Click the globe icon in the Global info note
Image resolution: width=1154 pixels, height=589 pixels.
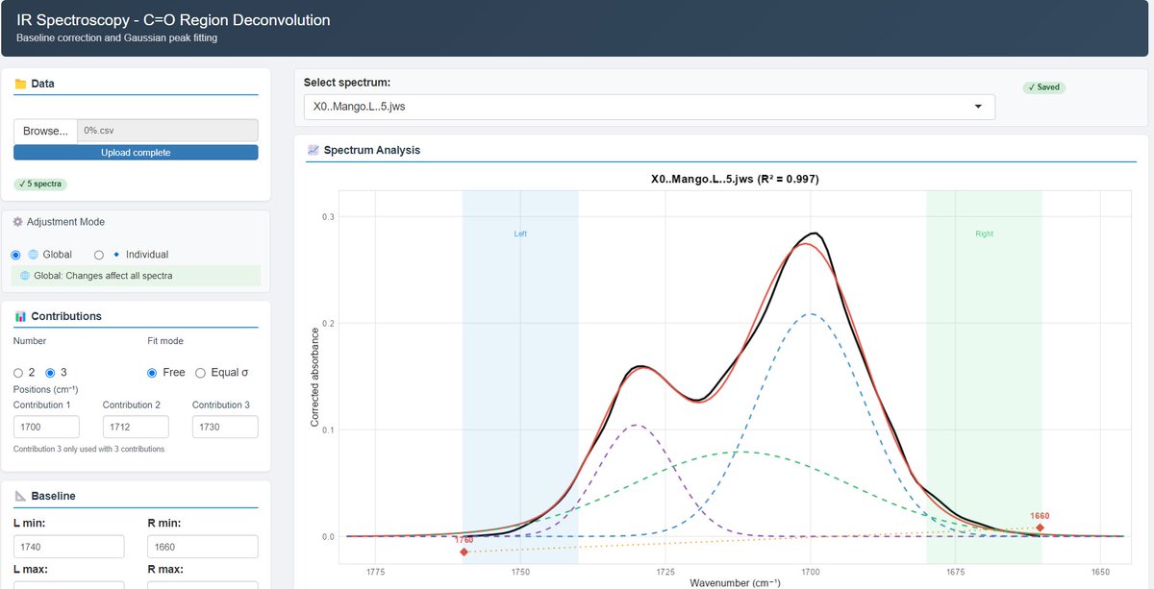[25, 276]
